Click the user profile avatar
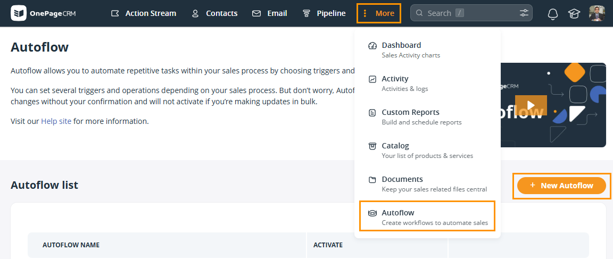Image resolution: width=613 pixels, height=259 pixels. (x=597, y=13)
